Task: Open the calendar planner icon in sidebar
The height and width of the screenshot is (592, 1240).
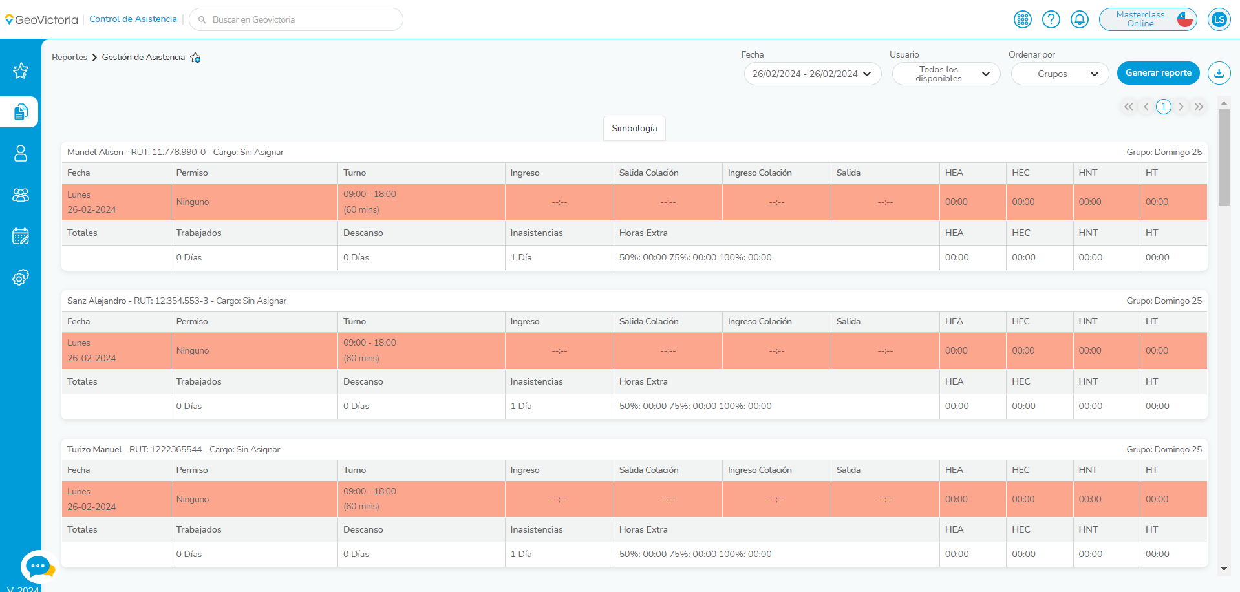Action: tap(21, 236)
